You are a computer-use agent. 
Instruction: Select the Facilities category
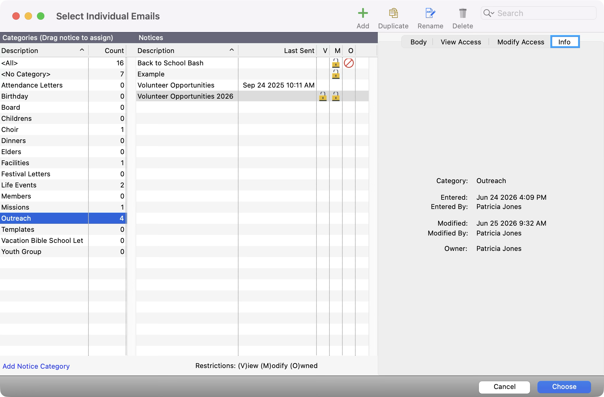[x=63, y=163]
